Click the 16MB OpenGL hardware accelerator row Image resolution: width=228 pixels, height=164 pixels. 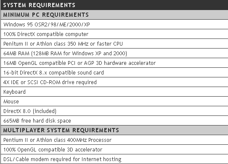(x=114, y=63)
